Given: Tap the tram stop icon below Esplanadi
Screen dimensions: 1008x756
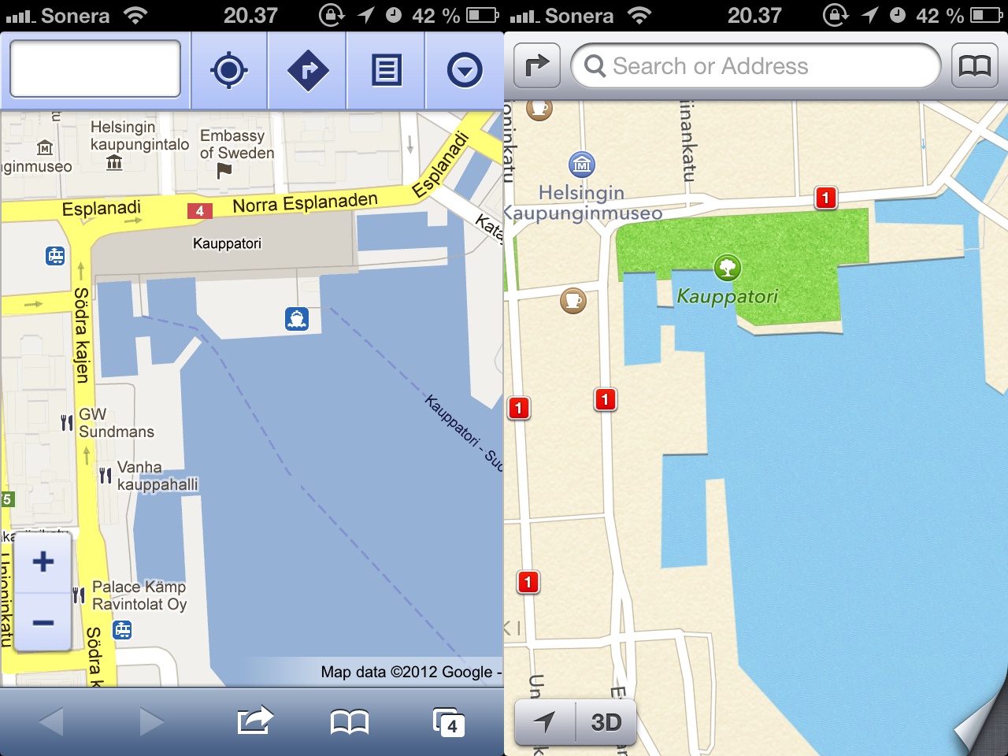Looking at the screenshot, I should pos(55,255).
